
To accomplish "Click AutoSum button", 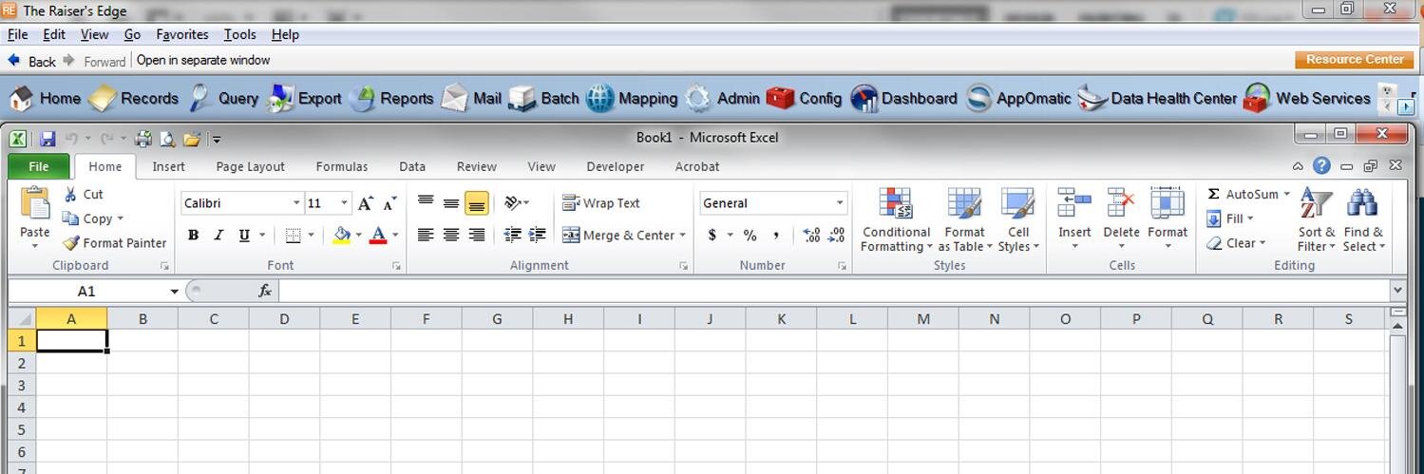I will 1243,194.
